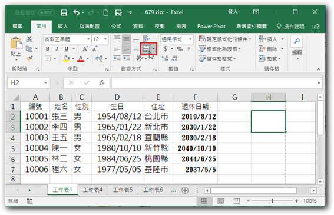Click the Format Painter brush icon

click(x=29, y=58)
